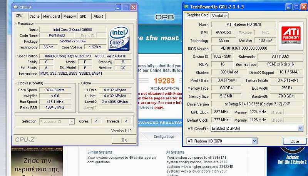Click the 19283 3DMarks score

tap(164, 81)
